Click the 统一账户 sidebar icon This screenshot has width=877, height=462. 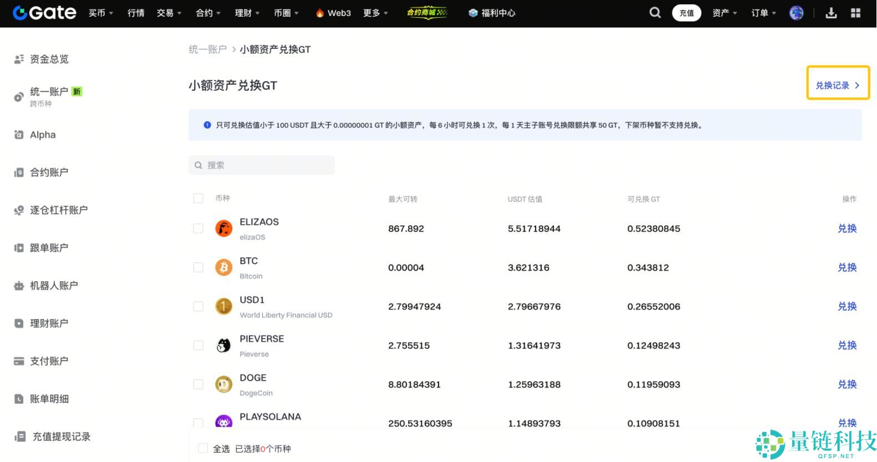tap(19, 97)
